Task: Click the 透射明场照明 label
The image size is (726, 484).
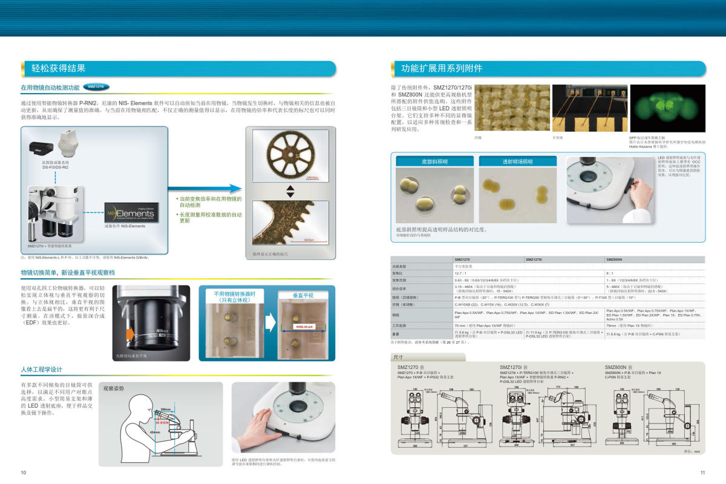Action: (x=518, y=162)
